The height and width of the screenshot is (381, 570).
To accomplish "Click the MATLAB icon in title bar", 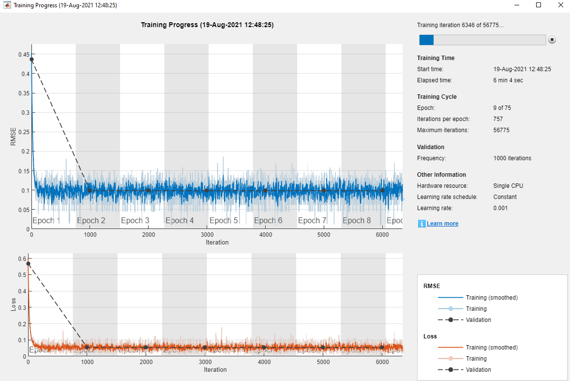I will [7, 5].
